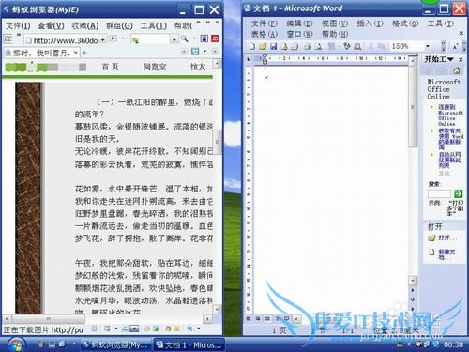Click the 打开... link in Word task pane
This screenshot has width=469, height=352.
[447, 237]
